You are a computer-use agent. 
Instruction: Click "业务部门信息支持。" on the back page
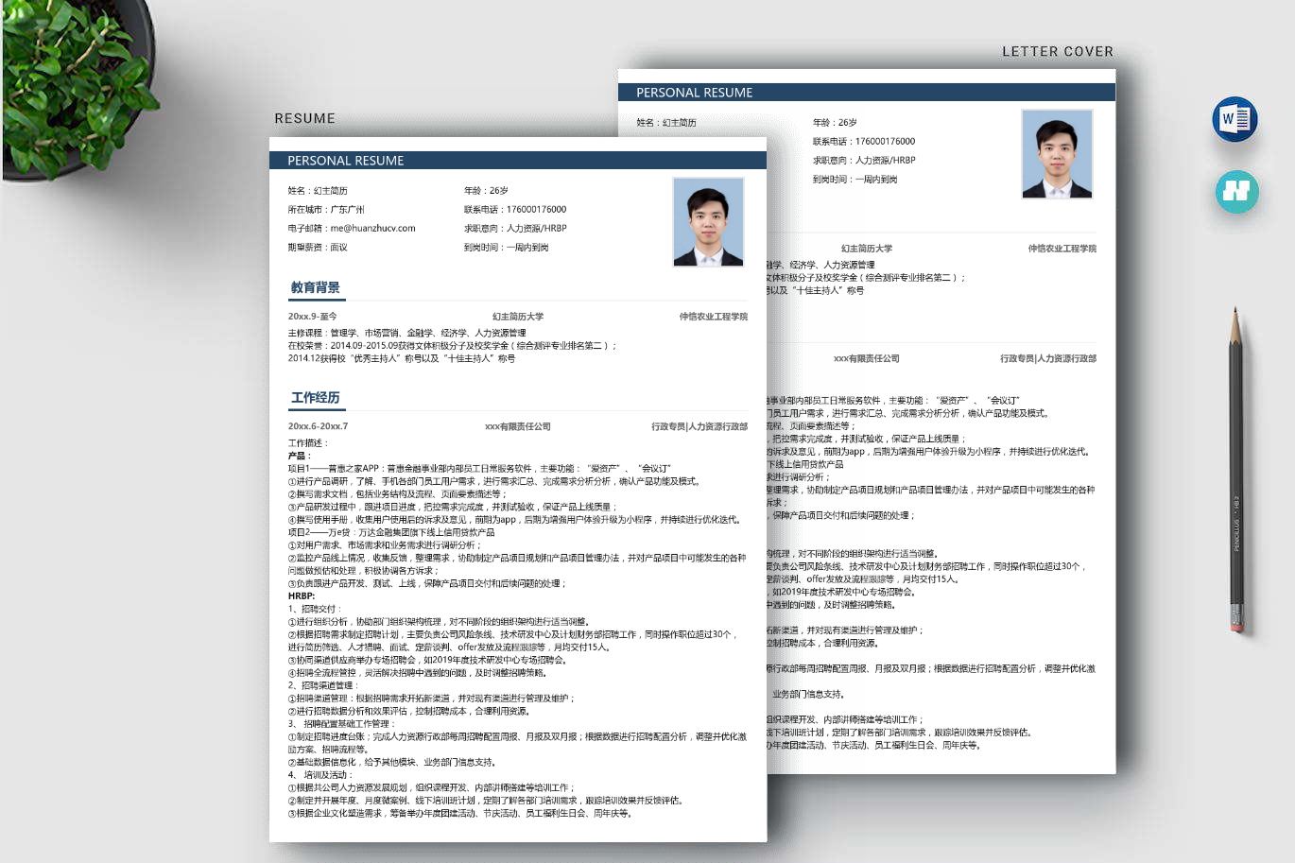[x=808, y=695]
